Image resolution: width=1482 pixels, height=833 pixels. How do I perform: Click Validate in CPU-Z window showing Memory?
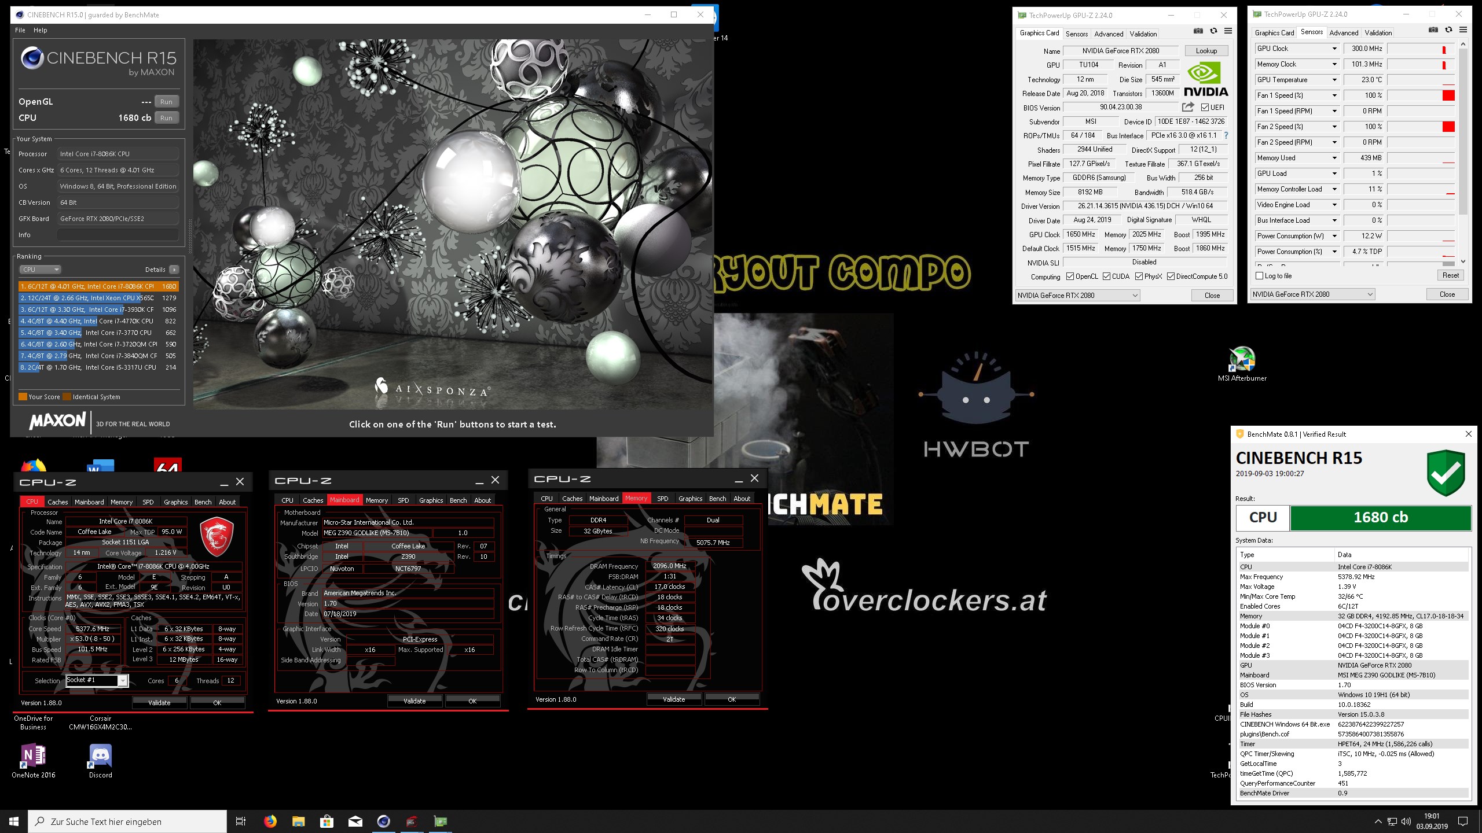pyautogui.click(x=674, y=699)
